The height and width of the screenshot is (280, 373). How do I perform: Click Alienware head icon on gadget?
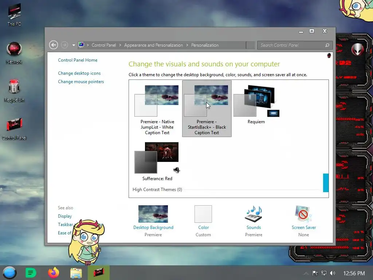point(358,49)
